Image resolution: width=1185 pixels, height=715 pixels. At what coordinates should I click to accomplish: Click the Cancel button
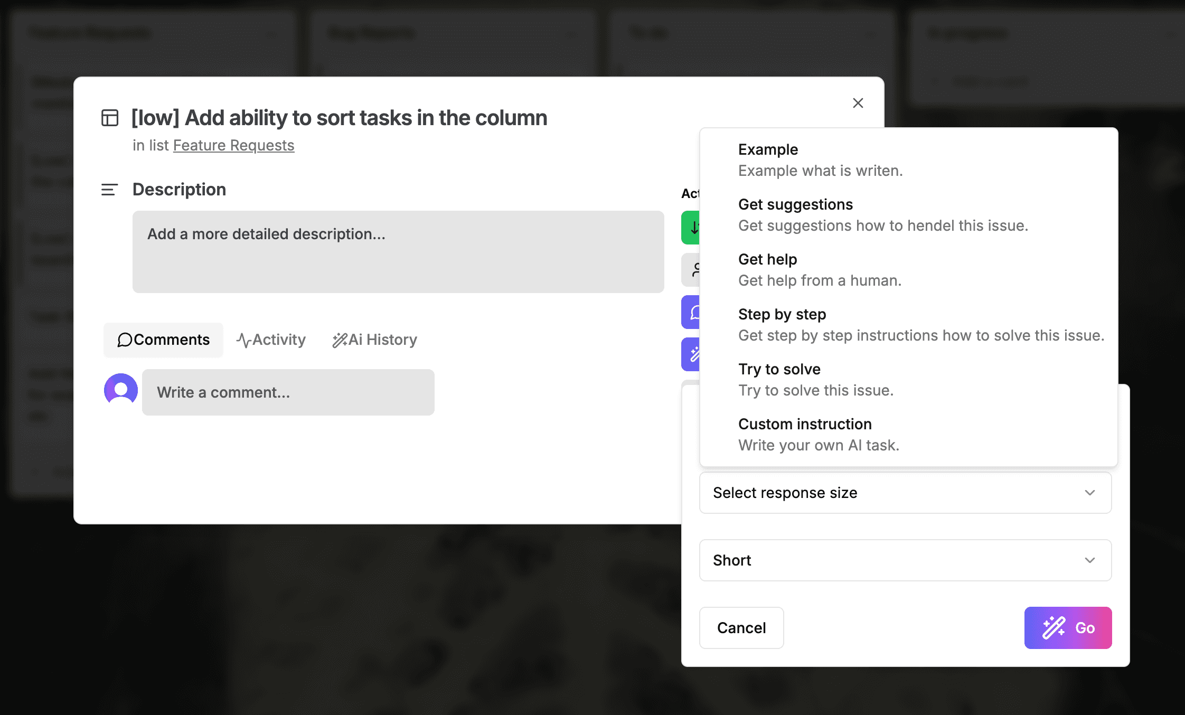[741, 628]
